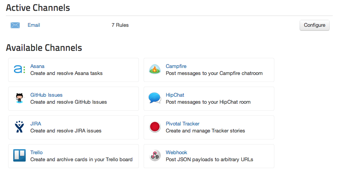Select the Campfire channel link
Viewport: 337px width, 174px height.
[176, 66]
